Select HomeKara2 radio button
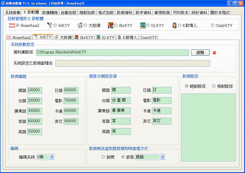 pyautogui.click(x=18, y=25)
